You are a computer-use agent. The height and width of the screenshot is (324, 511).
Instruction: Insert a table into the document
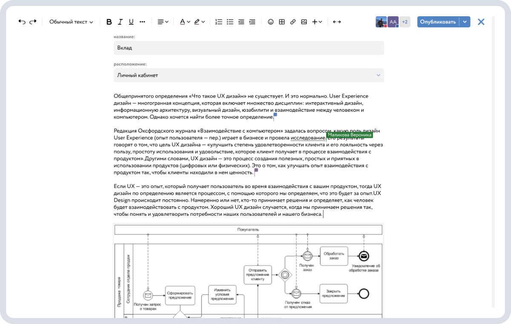click(281, 22)
